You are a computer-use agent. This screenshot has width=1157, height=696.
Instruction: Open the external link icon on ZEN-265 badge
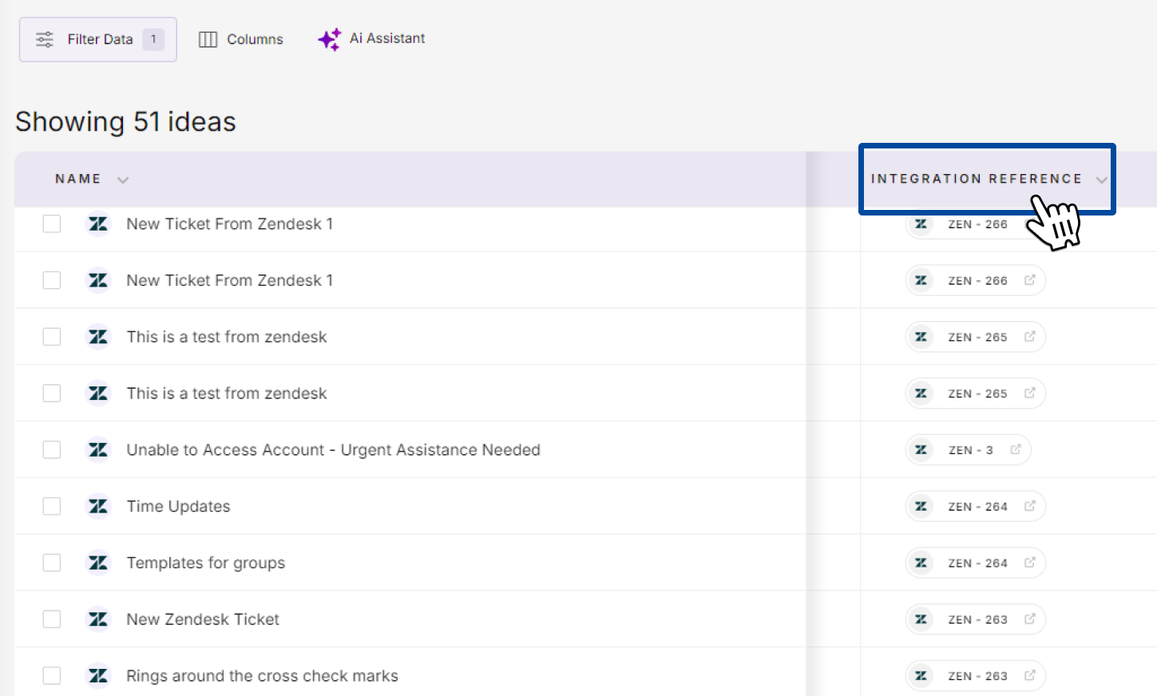(1030, 337)
